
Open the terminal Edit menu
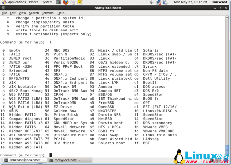13,13
